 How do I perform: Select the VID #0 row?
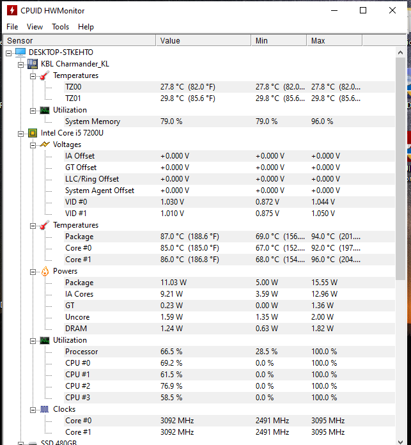pos(229,202)
